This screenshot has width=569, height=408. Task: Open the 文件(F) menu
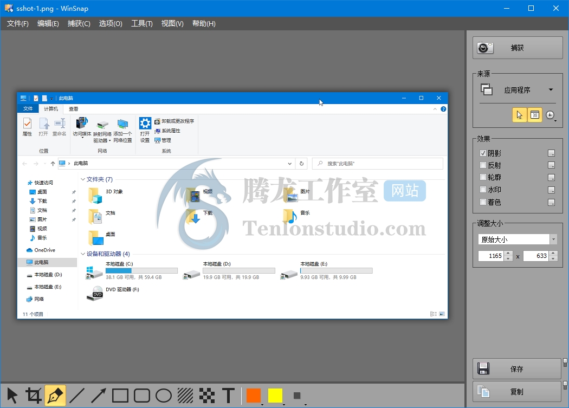click(18, 24)
